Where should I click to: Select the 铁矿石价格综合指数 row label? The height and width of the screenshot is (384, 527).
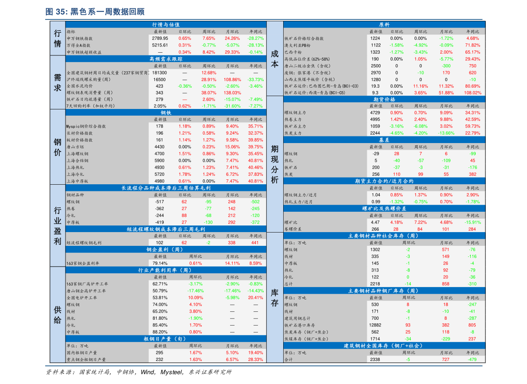(304, 39)
